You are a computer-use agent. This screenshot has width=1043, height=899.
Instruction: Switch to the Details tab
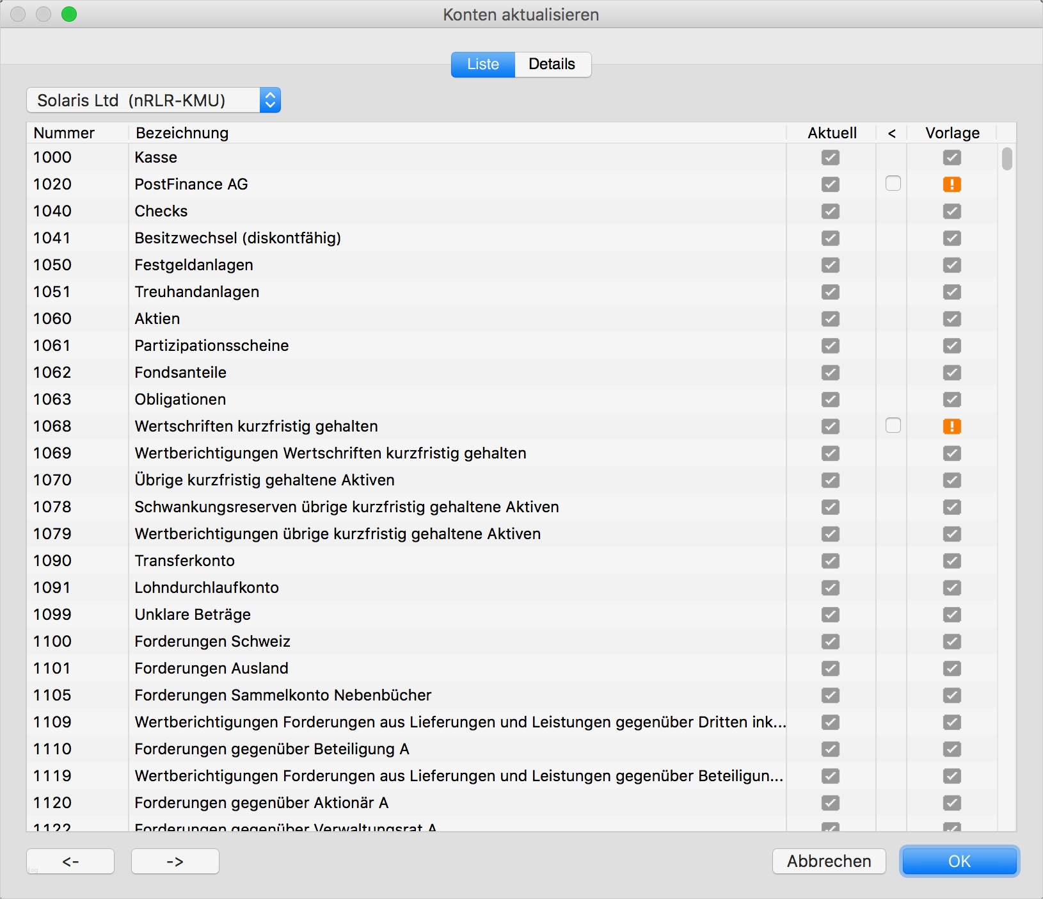click(552, 64)
